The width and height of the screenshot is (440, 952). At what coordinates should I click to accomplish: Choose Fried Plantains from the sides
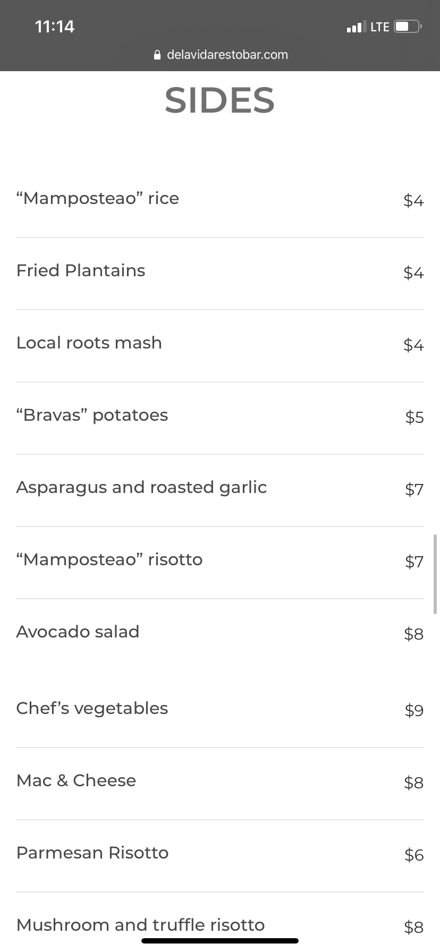click(81, 271)
